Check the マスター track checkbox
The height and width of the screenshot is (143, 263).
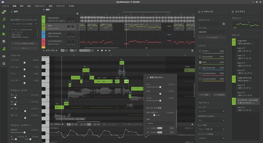[200, 51]
